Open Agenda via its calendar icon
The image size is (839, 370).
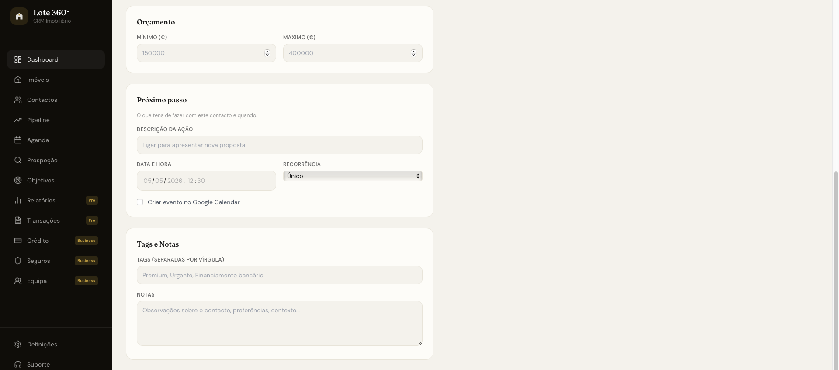18,140
